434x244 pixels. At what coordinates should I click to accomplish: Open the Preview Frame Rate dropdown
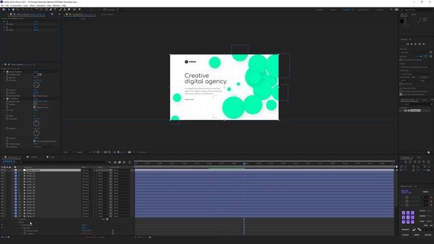pos(403,81)
